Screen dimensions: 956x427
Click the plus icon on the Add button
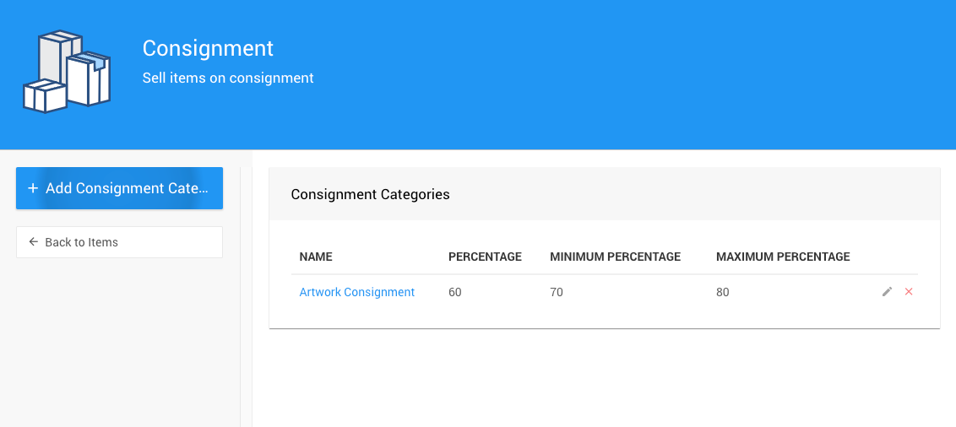[33, 188]
